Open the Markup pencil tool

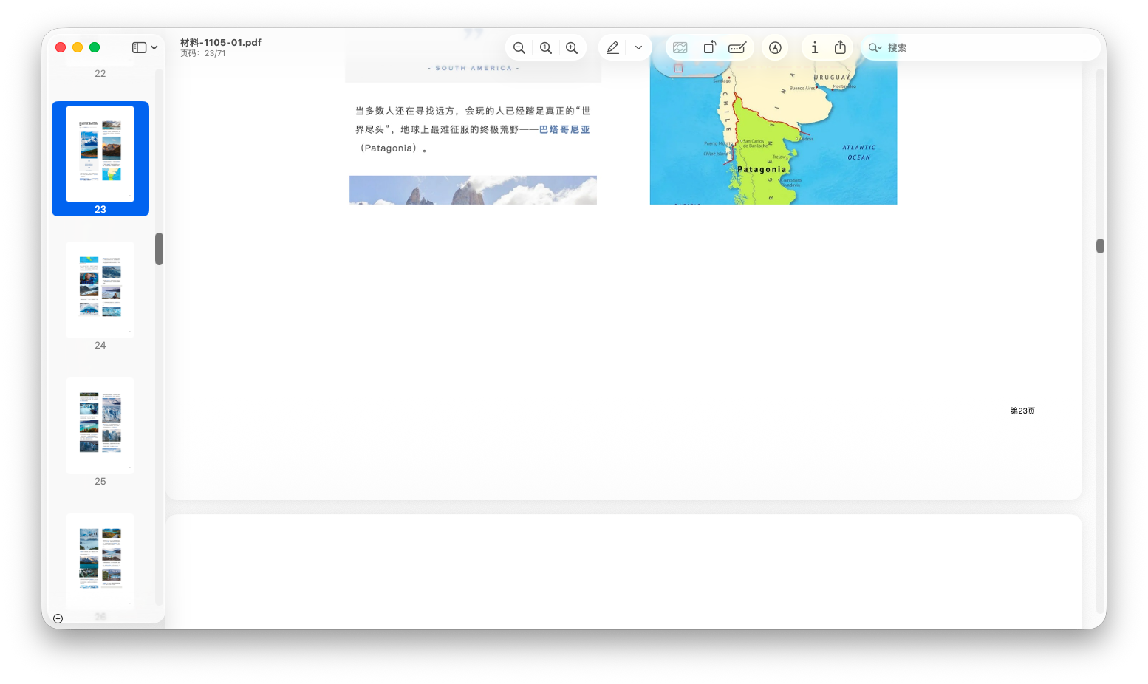click(612, 47)
